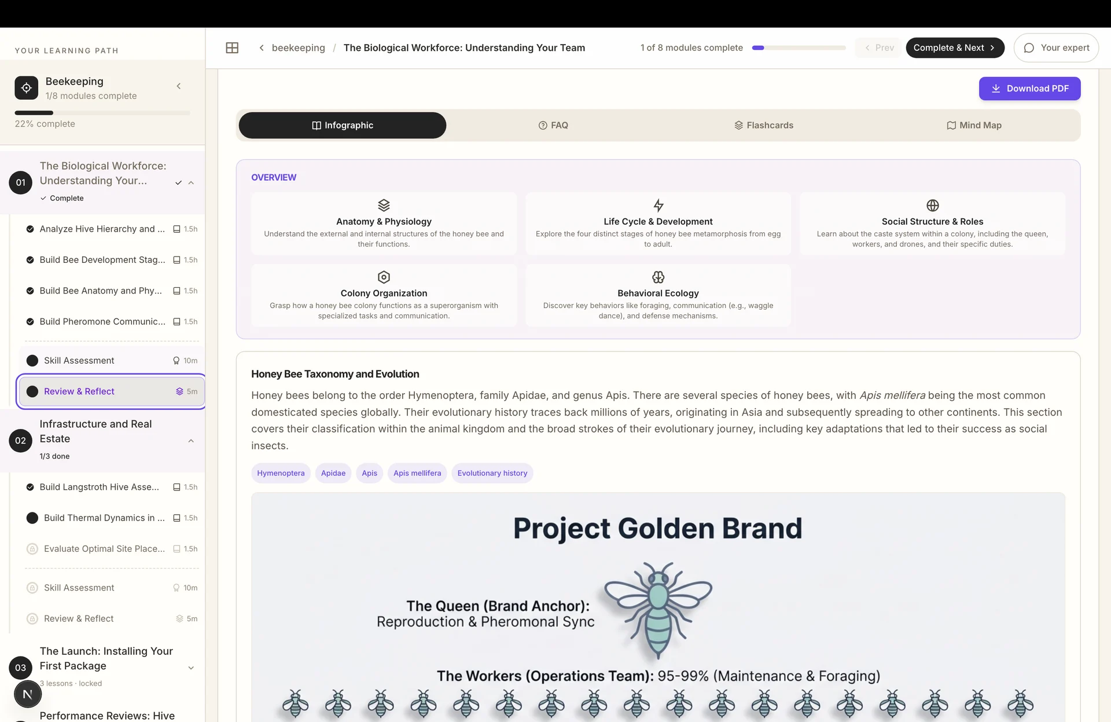Viewport: 1111px width, 722px height.
Task: Click the Life Cycle & Development lightning icon
Action: [x=658, y=206]
